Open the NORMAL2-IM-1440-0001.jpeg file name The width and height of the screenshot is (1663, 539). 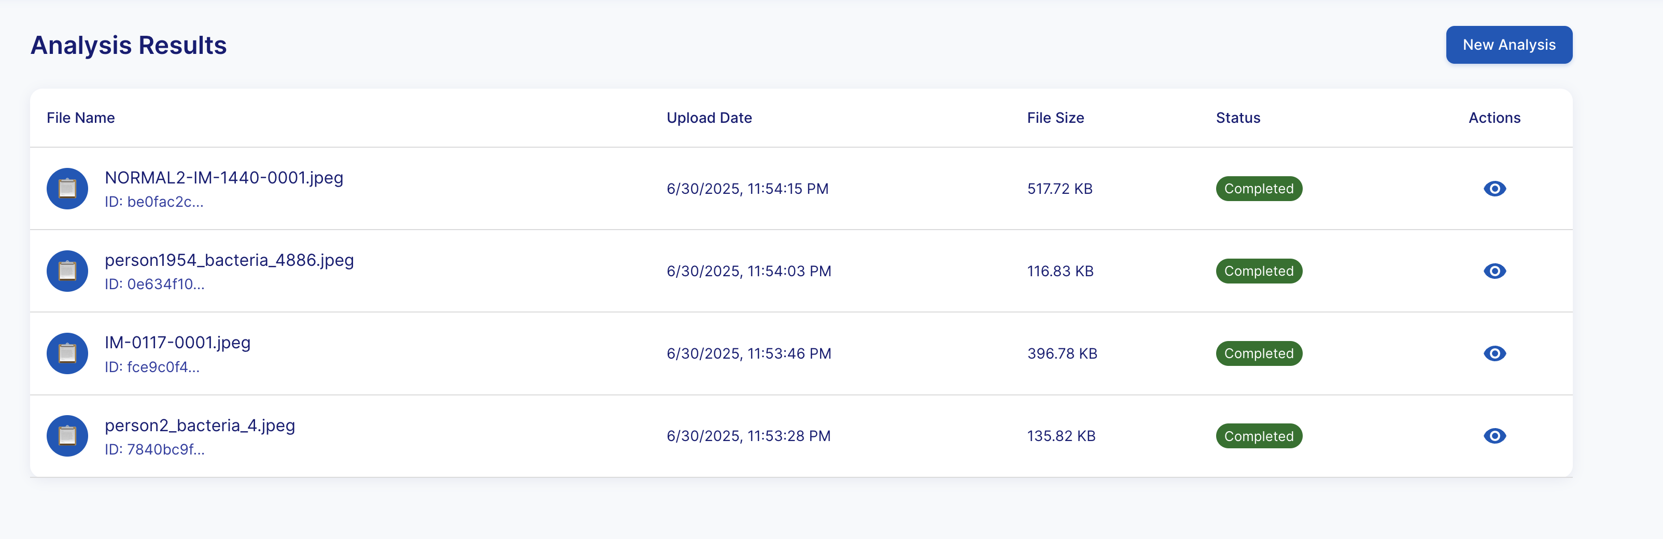coord(223,178)
